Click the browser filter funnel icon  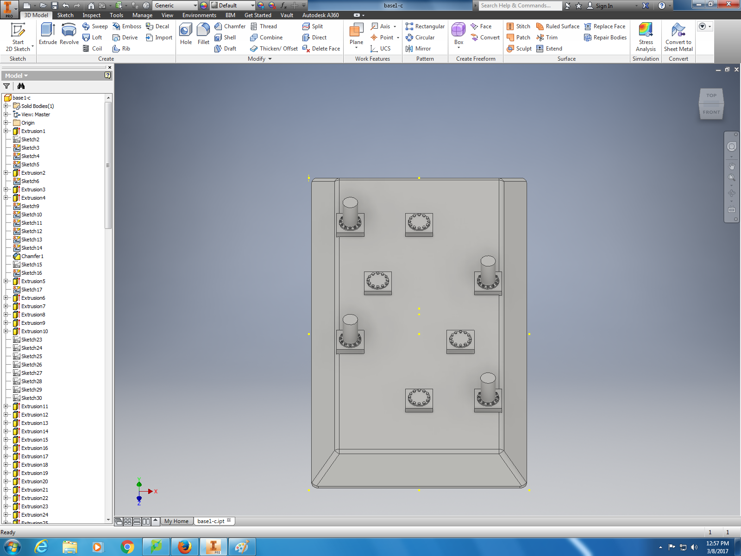click(x=6, y=86)
